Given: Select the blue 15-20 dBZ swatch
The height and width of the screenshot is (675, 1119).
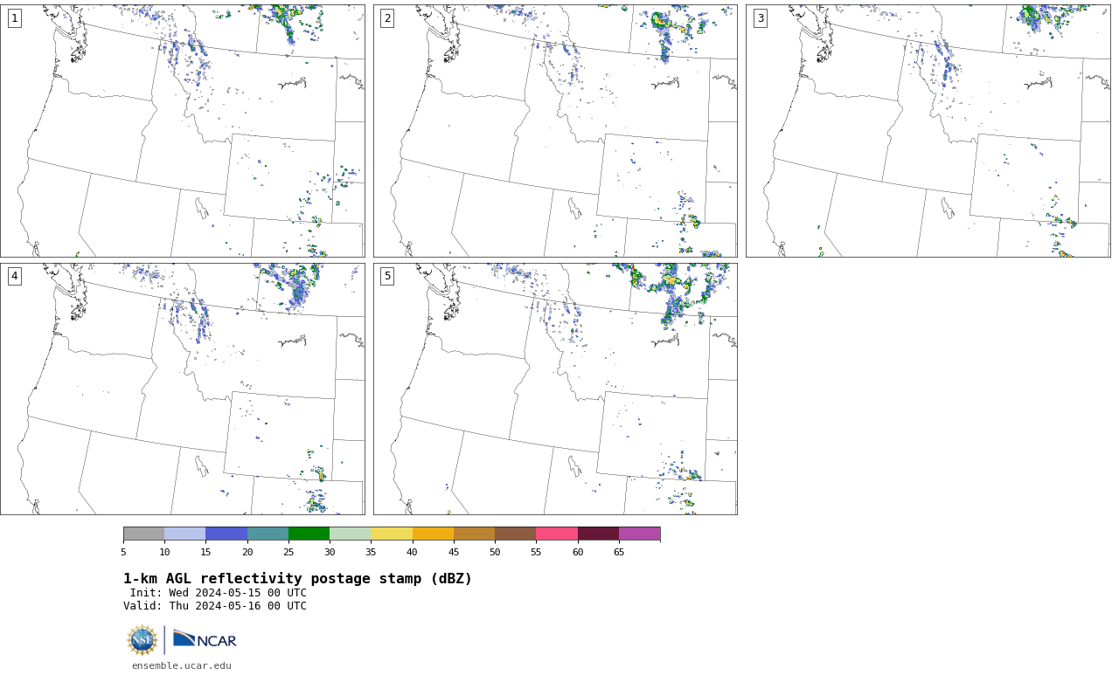Looking at the screenshot, I should tap(226, 534).
